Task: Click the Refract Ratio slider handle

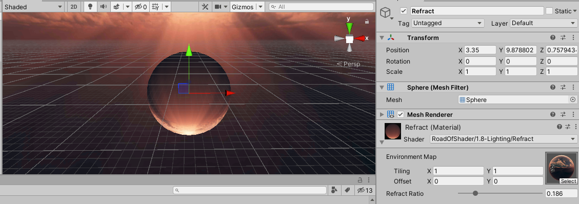Action: (475, 193)
